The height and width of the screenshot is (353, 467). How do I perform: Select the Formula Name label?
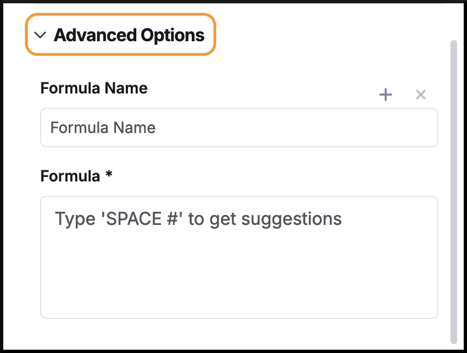94,88
